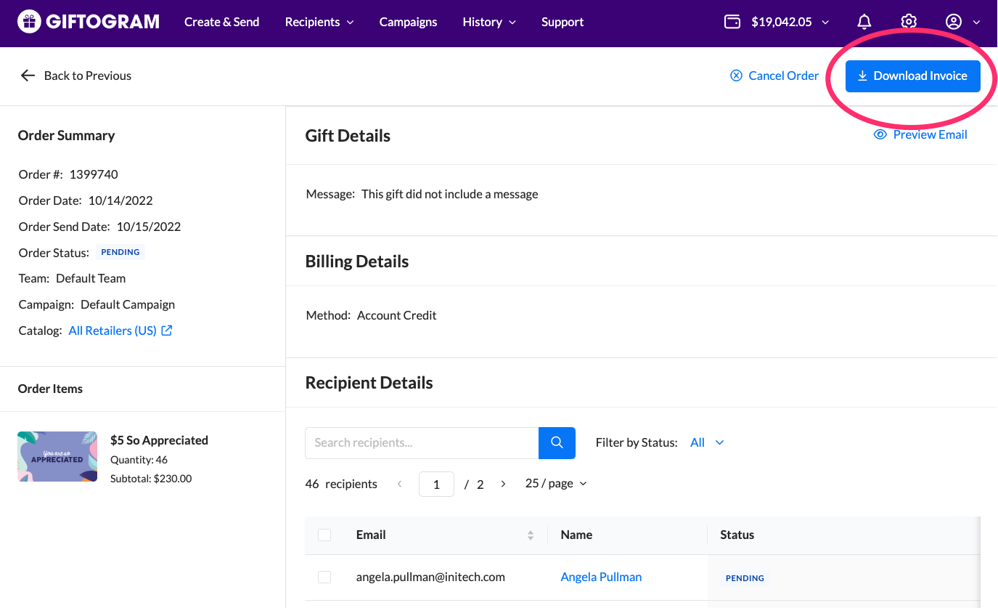Expand the Recipients menu
Screen dimensions: 998x608
click(319, 22)
